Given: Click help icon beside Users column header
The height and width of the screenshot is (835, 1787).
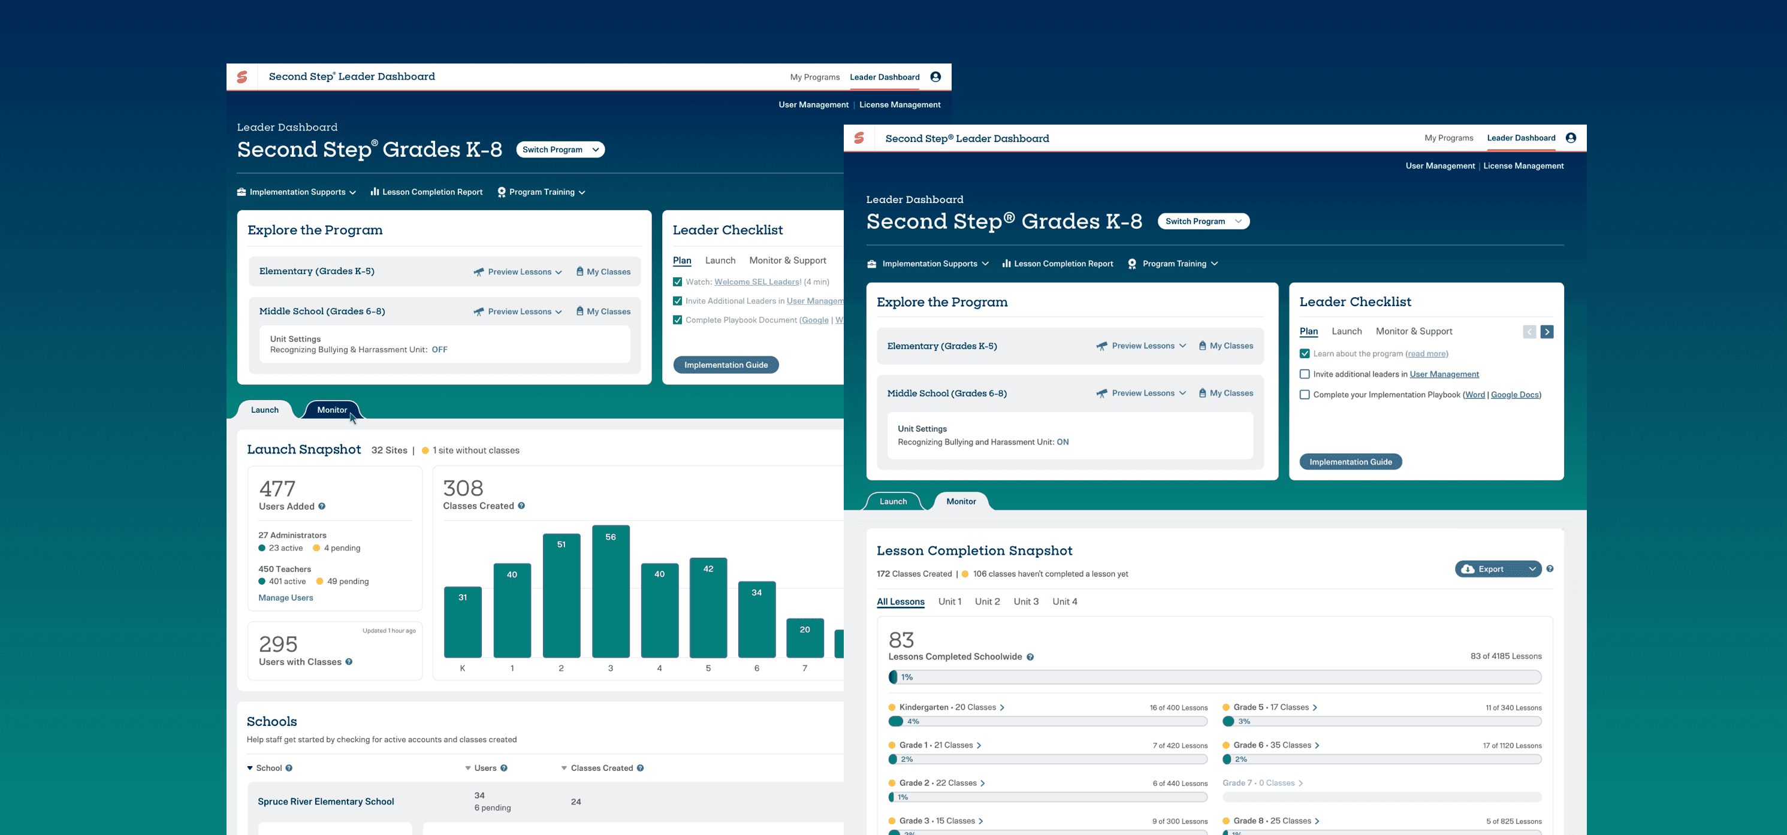Looking at the screenshot, I should pos(503,768).
